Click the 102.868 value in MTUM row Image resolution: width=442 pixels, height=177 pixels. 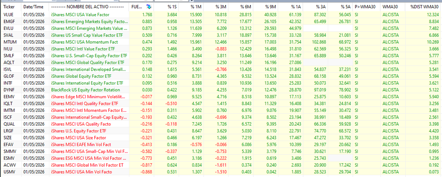tap(319, 42)
